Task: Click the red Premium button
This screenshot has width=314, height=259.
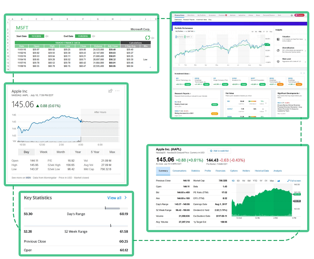Action: point(299,15)
